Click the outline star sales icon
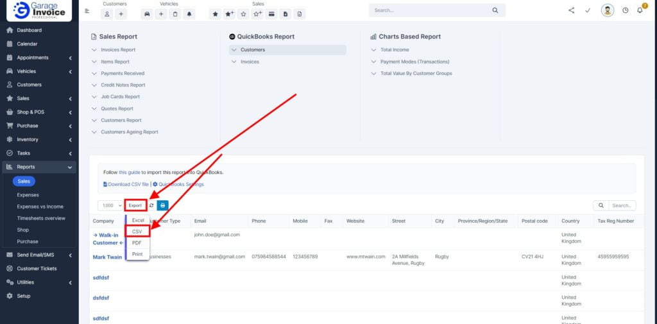 click(243, 14)
